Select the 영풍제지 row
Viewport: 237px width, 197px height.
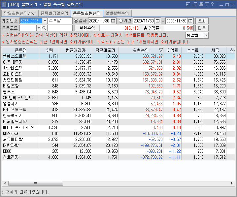tap(118, 104)
